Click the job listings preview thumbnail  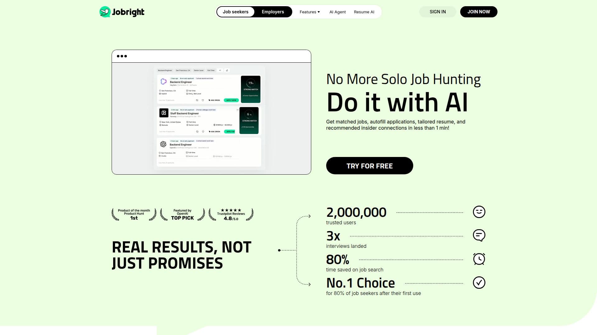211,118
